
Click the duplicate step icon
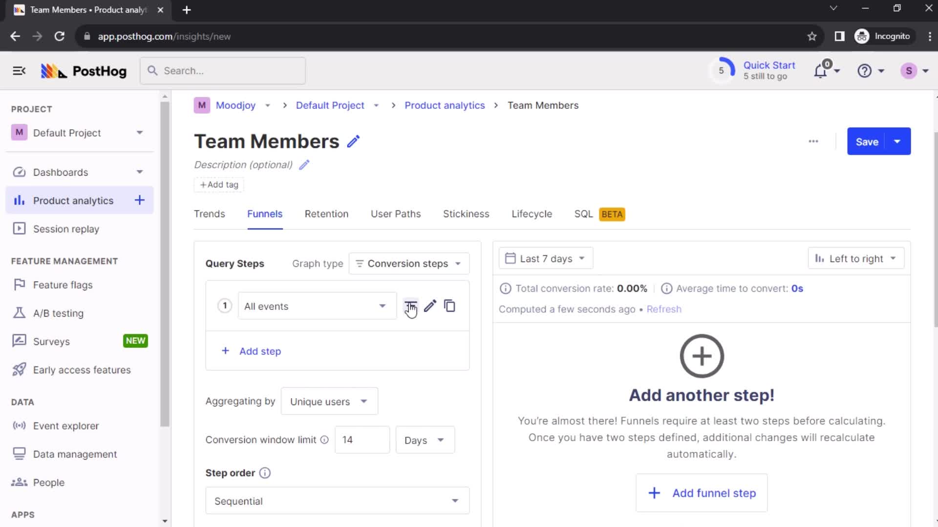[449, 306]
